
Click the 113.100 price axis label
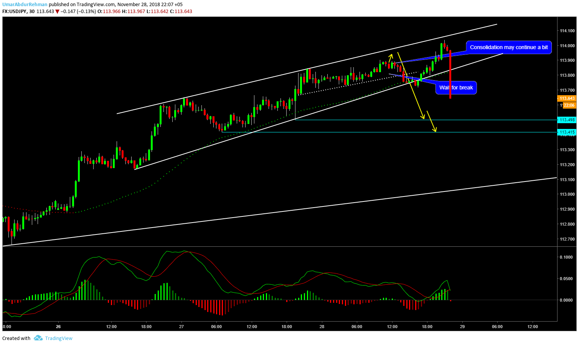coord(567,180)
